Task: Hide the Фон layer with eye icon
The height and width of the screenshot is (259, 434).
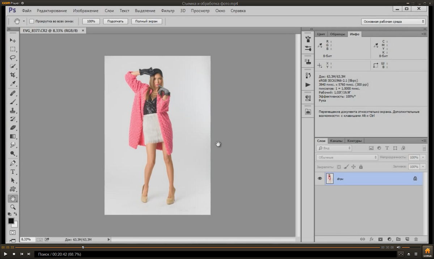Action: coord(320,179)
